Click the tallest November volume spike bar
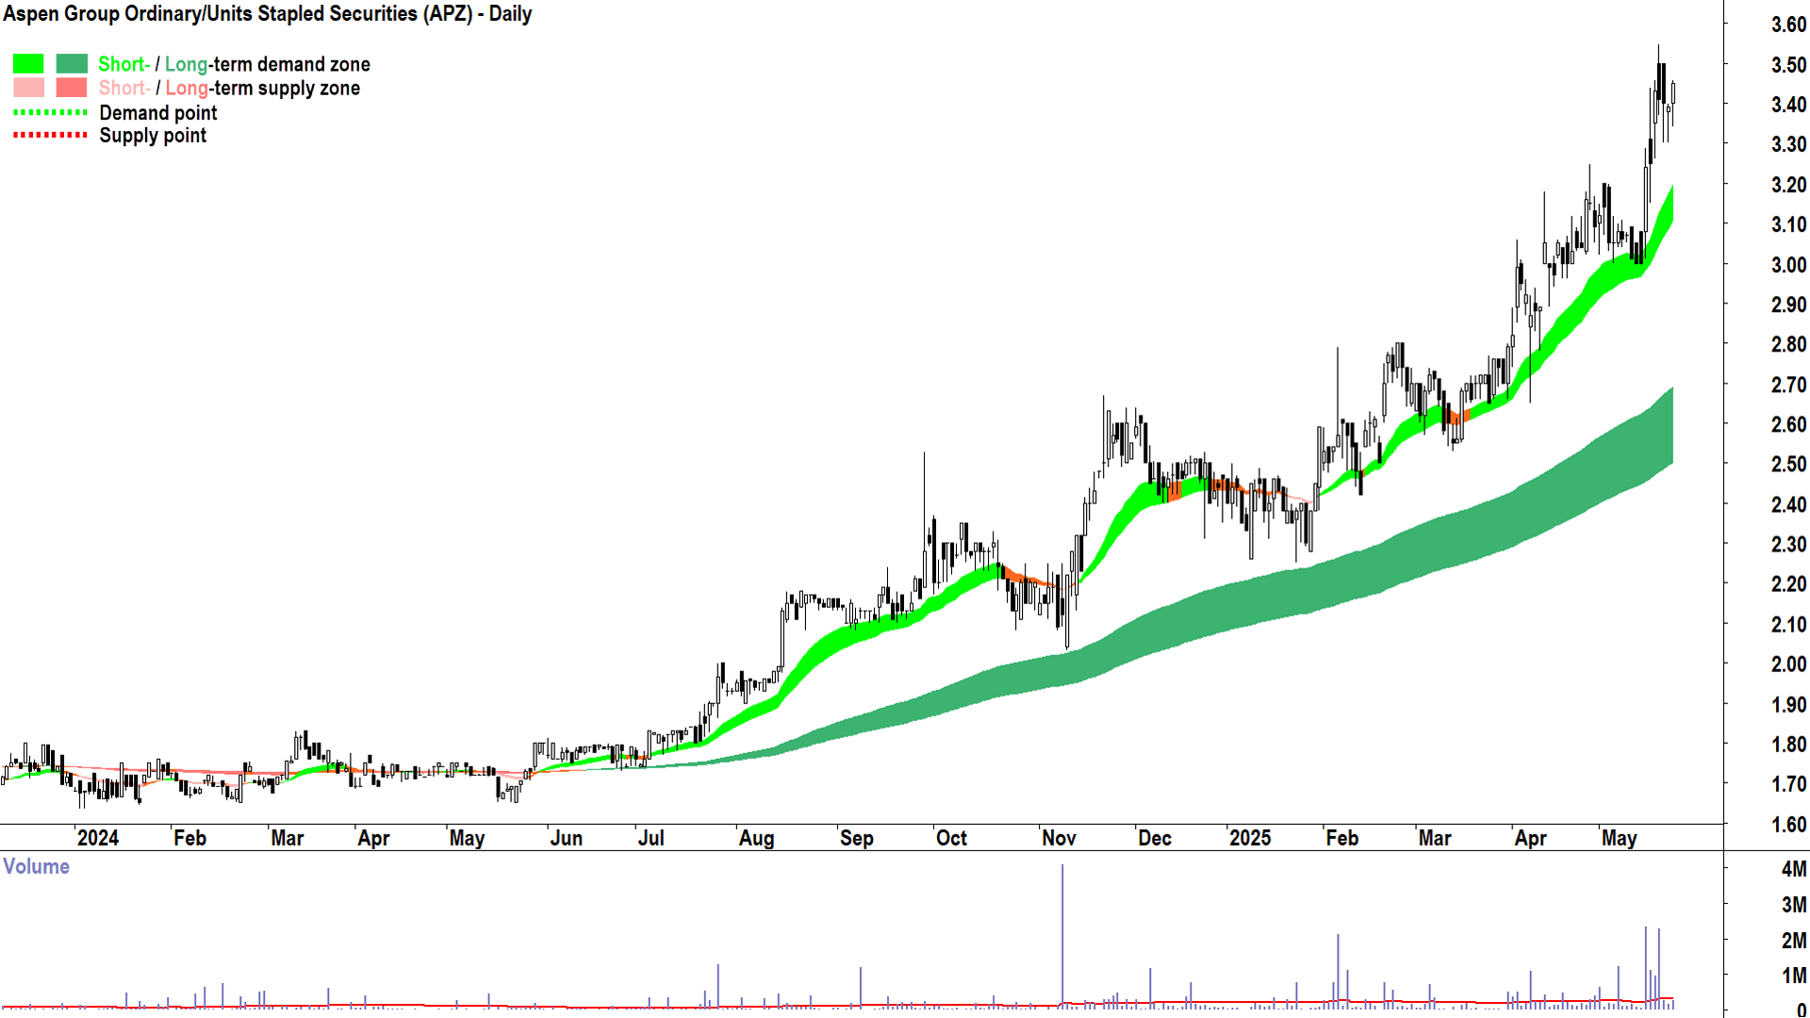The image size is (1810, 1018). 1062,936
